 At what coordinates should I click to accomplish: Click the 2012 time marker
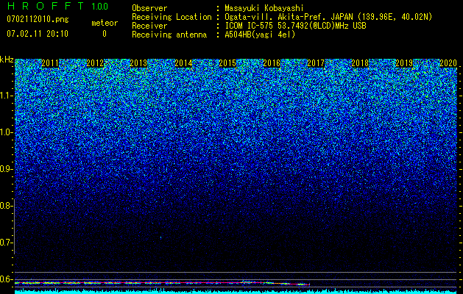tap(95, 63)
